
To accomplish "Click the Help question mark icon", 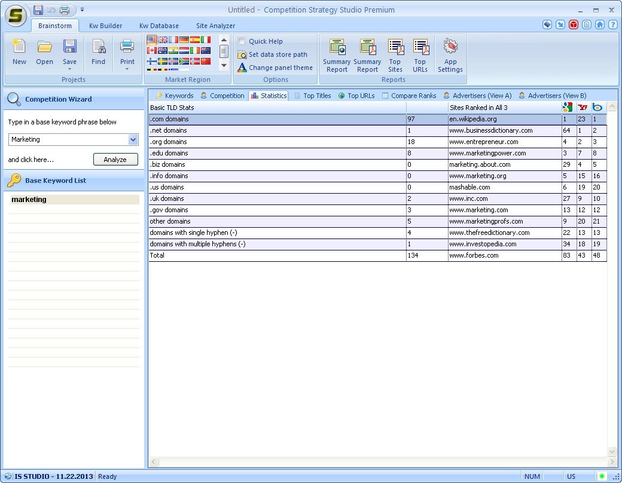I will coord(612,25).
